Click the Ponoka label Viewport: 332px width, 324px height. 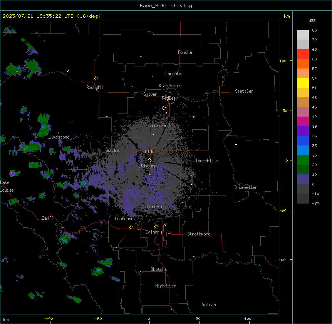[185, 52]
